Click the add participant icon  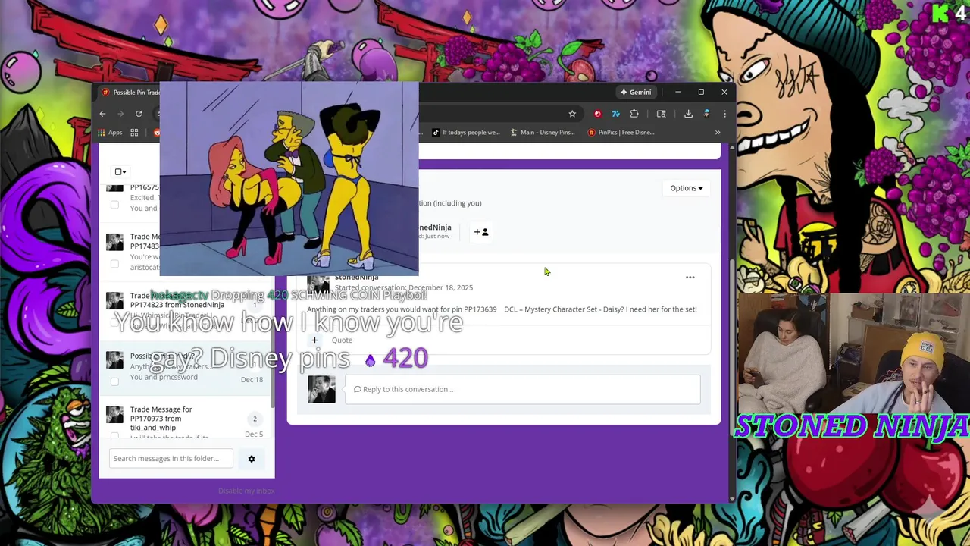point(481,232)
